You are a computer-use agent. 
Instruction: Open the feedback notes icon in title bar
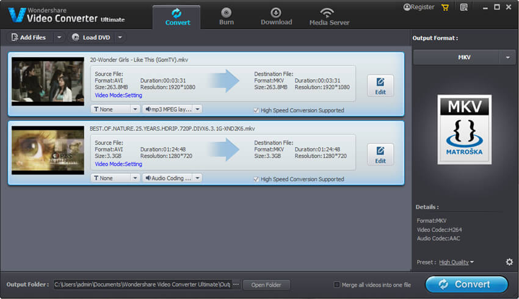pos(463,7)
